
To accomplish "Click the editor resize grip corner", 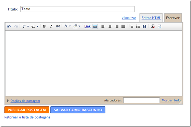I will (181, 103).
